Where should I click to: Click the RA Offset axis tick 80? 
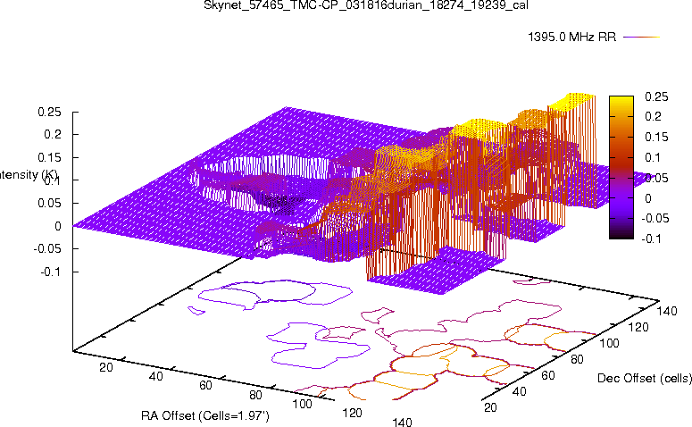coord(255,395)
